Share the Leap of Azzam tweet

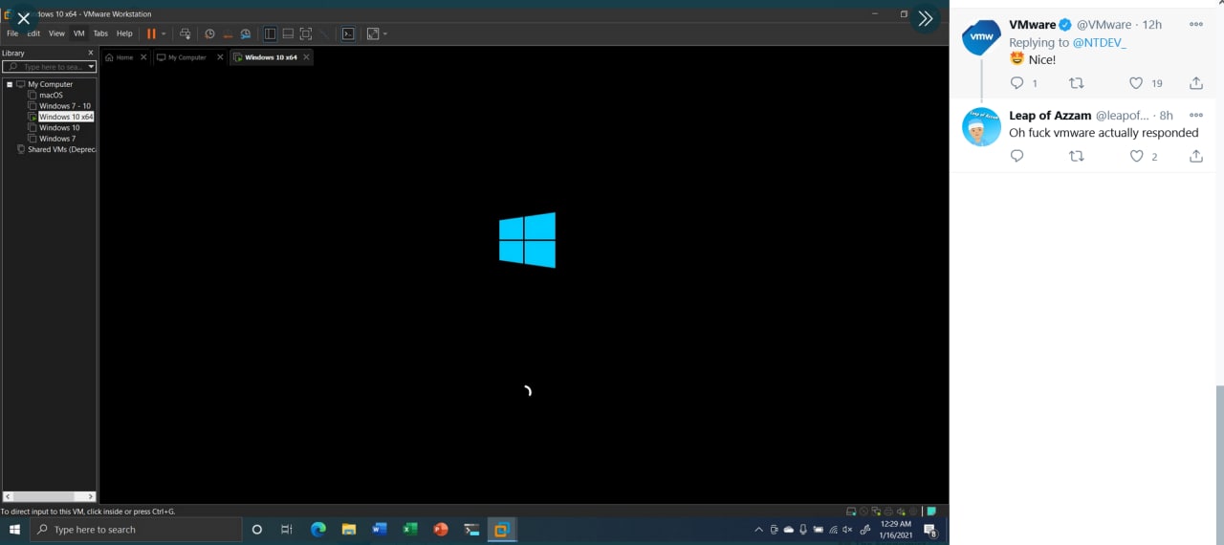[x=1195, y=156]
